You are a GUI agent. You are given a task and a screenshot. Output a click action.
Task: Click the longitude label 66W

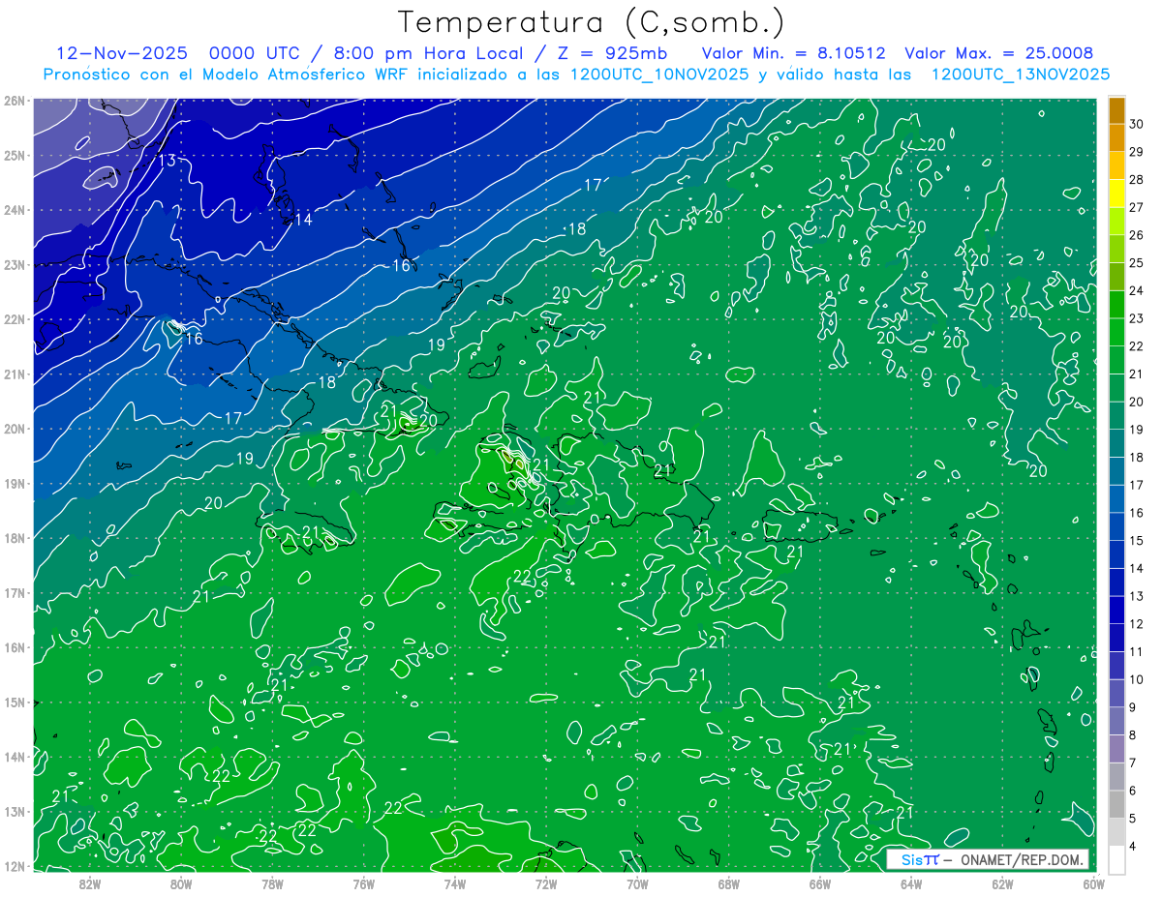(x=820, y=883)
